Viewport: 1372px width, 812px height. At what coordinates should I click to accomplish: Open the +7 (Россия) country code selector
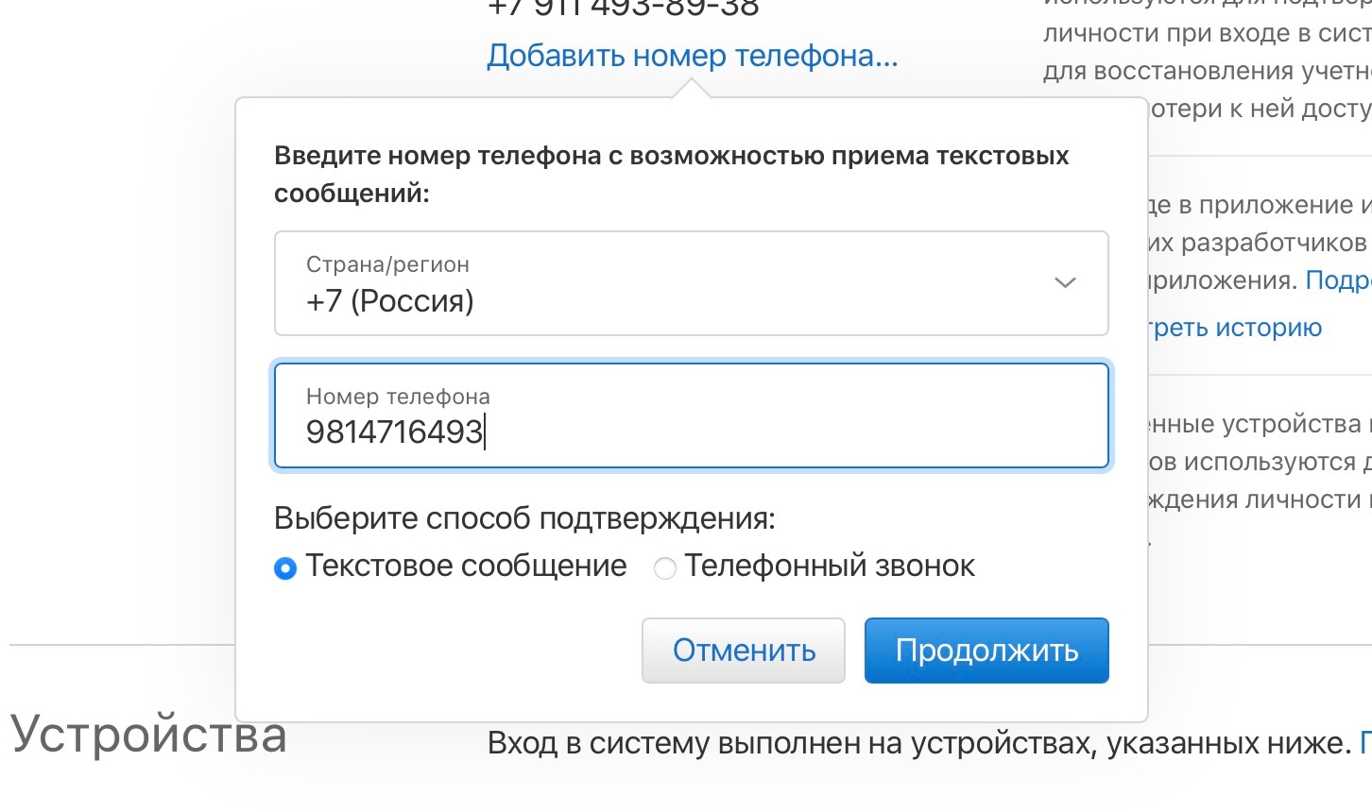pos(690,283)
